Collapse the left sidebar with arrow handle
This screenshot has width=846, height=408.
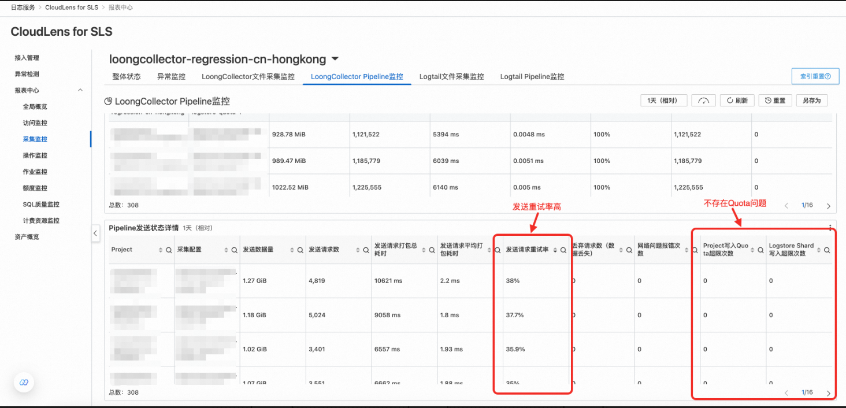pos(95,233)
